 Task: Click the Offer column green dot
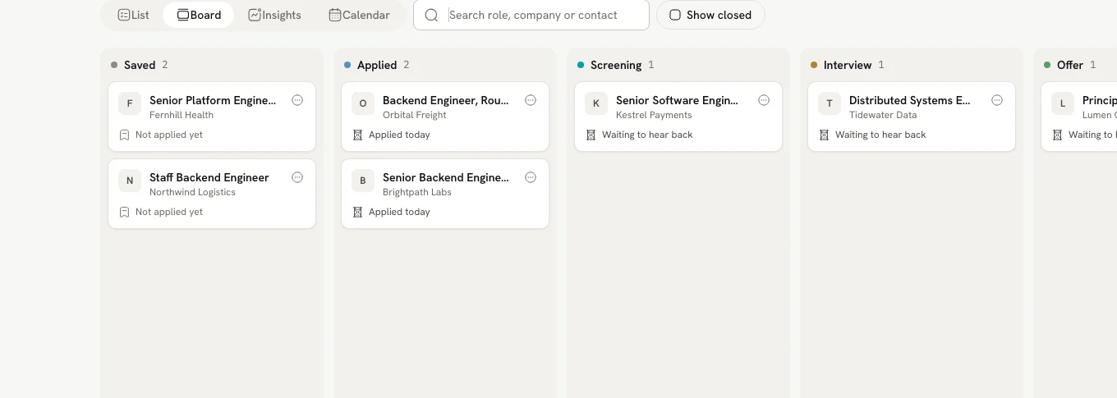1047,65
